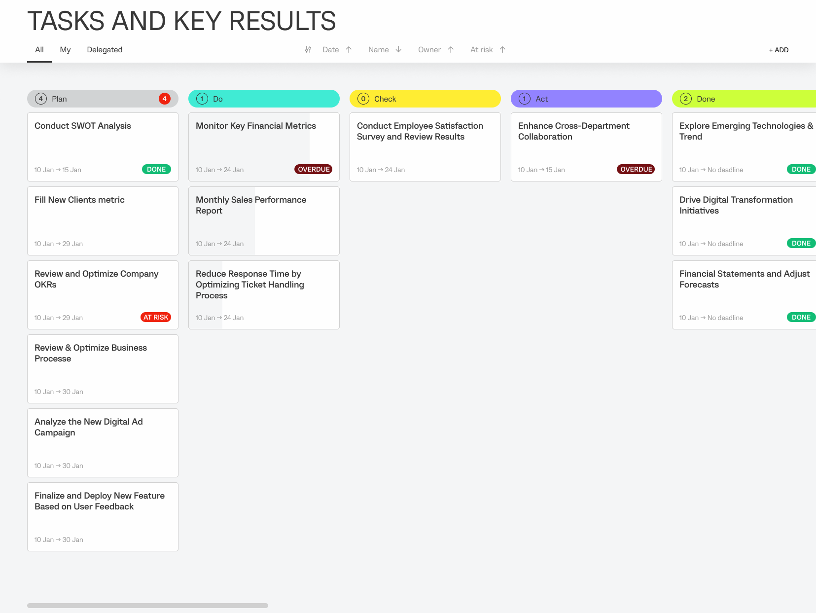Sort tasks by Date label
The width and height of the screenshot is (816, 613).
(330, 50)
